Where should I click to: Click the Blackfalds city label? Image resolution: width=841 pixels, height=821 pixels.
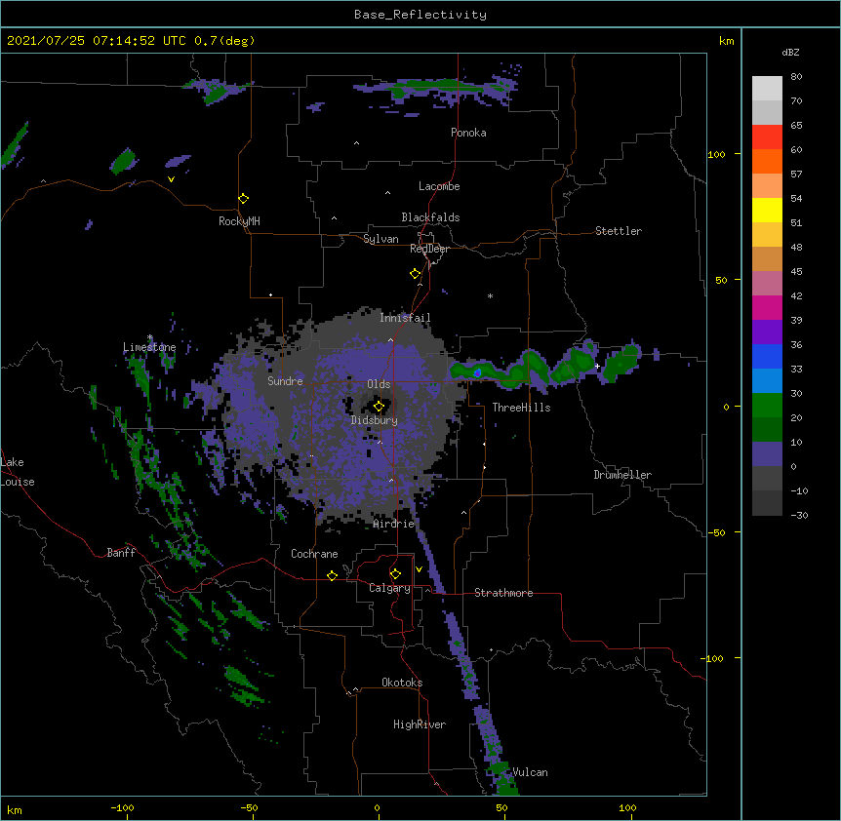(x=430, y=217)
